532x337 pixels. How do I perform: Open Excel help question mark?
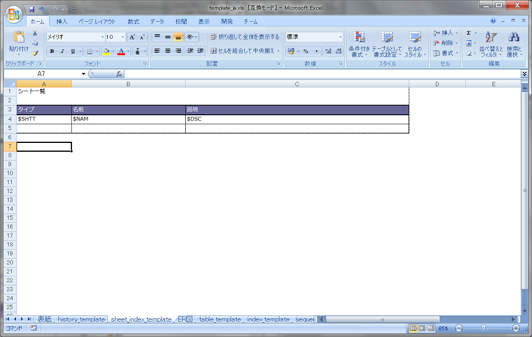tap(493, 21)
